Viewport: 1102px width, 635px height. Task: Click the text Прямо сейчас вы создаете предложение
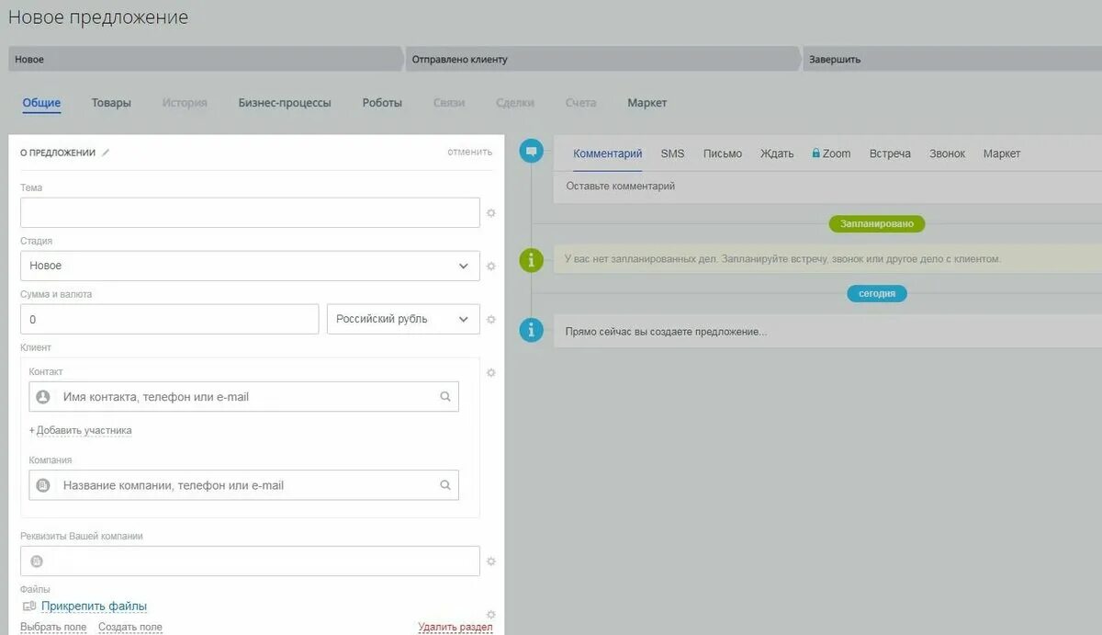point(666,332)
